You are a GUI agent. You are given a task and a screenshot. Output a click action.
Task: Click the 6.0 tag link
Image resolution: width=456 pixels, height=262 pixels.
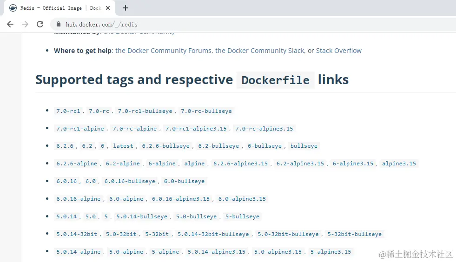click(91, 181)
